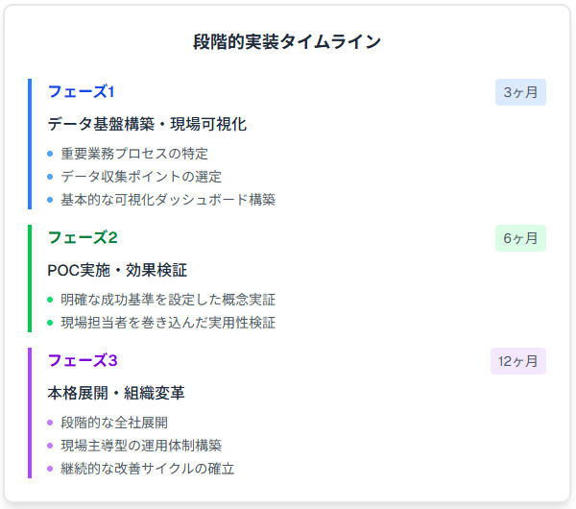Select 明確な成功基準を設定した概念実証 item
576x509 pixels.
pyautogui.click(x=168, y=299)
